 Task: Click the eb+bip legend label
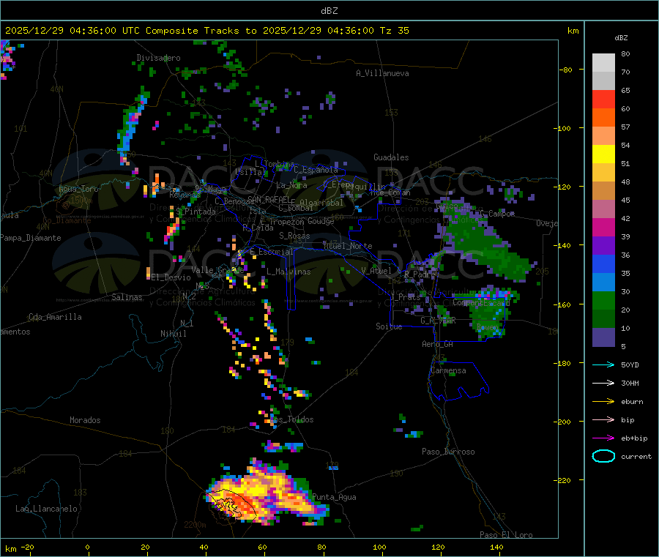point(634,438)
